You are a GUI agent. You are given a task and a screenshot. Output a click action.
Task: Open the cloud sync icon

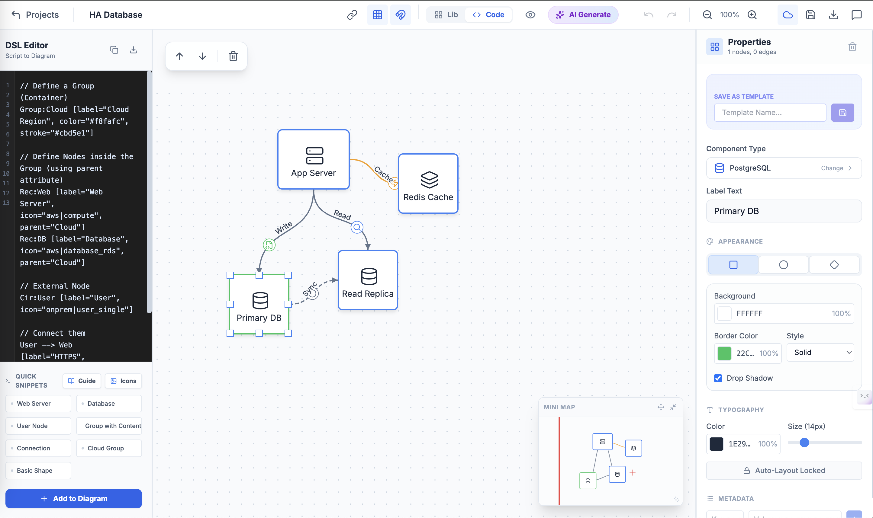(x=788, y=15)
